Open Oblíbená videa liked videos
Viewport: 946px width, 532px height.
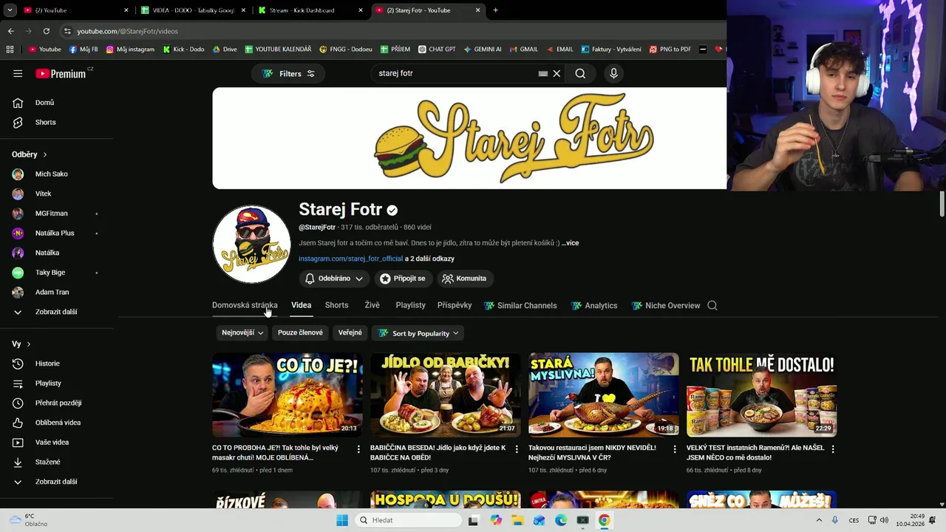(x=57, y=423)
